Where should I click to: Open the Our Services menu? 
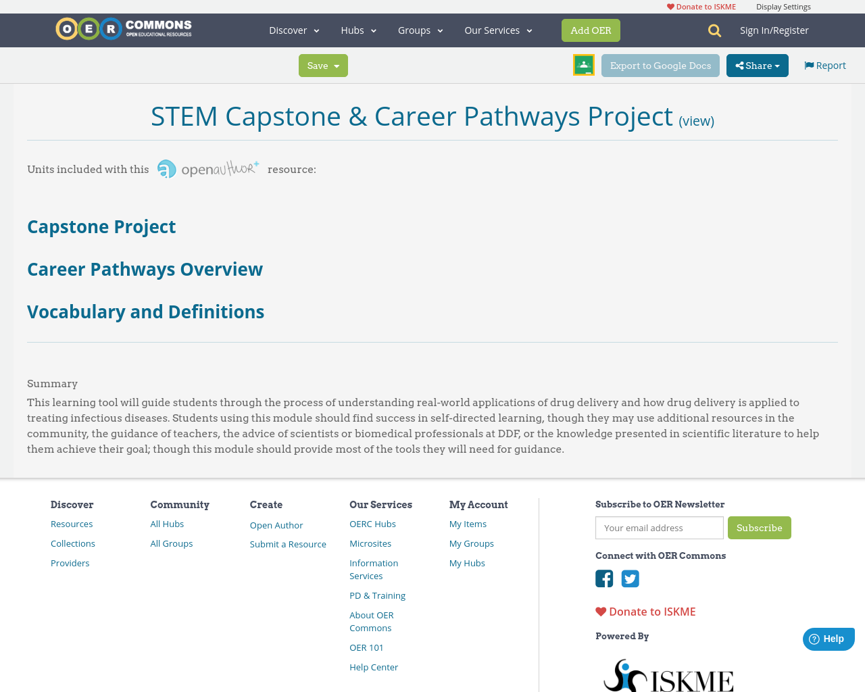pos(497,30)
